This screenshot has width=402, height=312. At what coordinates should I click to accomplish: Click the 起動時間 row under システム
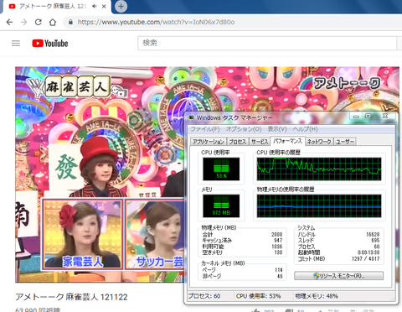pyautogui.click(x=338, y=252)
